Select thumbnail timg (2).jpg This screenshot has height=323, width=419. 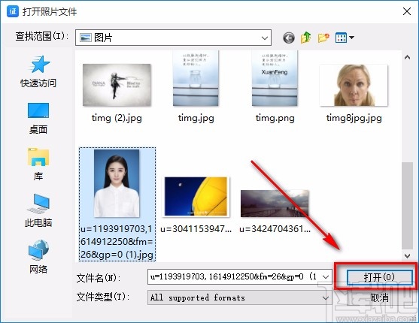[117, 85]
